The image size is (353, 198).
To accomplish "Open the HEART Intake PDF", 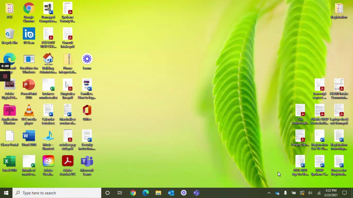I will [339, 89].
